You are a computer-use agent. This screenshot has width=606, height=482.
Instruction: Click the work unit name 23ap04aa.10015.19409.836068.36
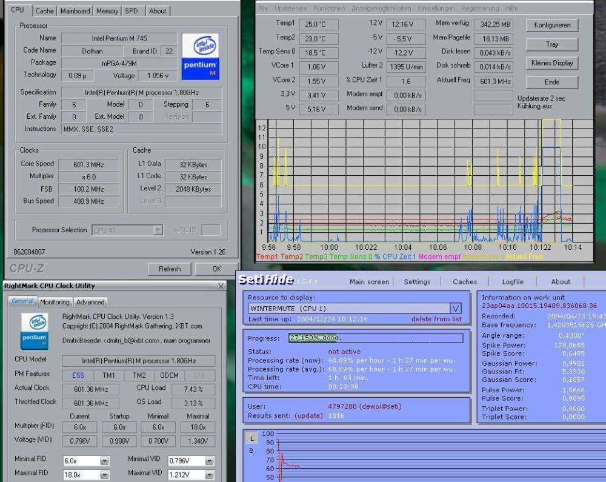(539, 306)
